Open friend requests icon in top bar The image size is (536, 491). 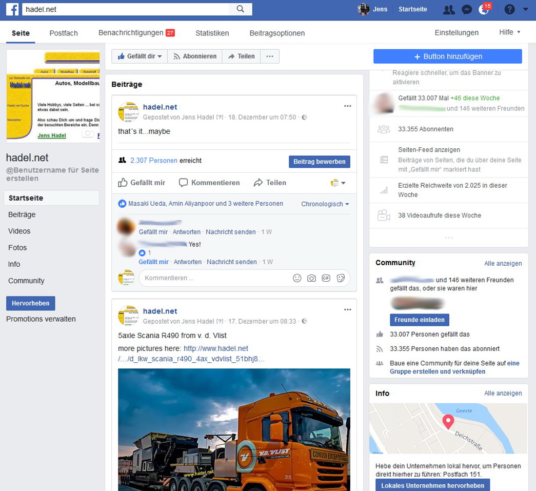click(448, 10)
